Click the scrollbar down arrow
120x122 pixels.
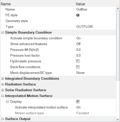tap(118, 119)
